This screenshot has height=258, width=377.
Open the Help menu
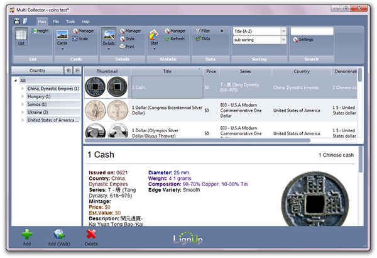85,21
